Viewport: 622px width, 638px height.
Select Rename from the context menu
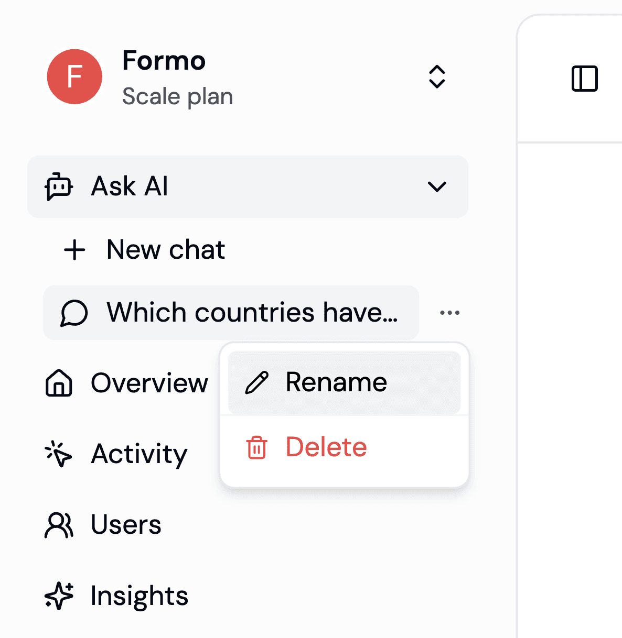point(336,382)
